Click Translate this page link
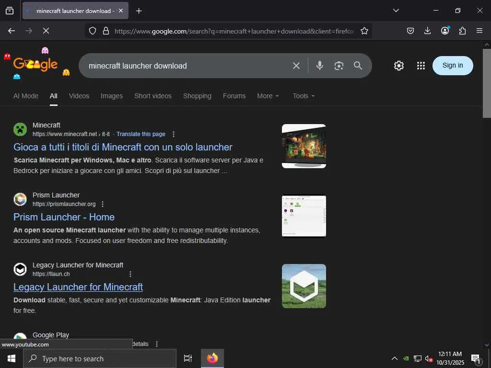 point(140,134)
